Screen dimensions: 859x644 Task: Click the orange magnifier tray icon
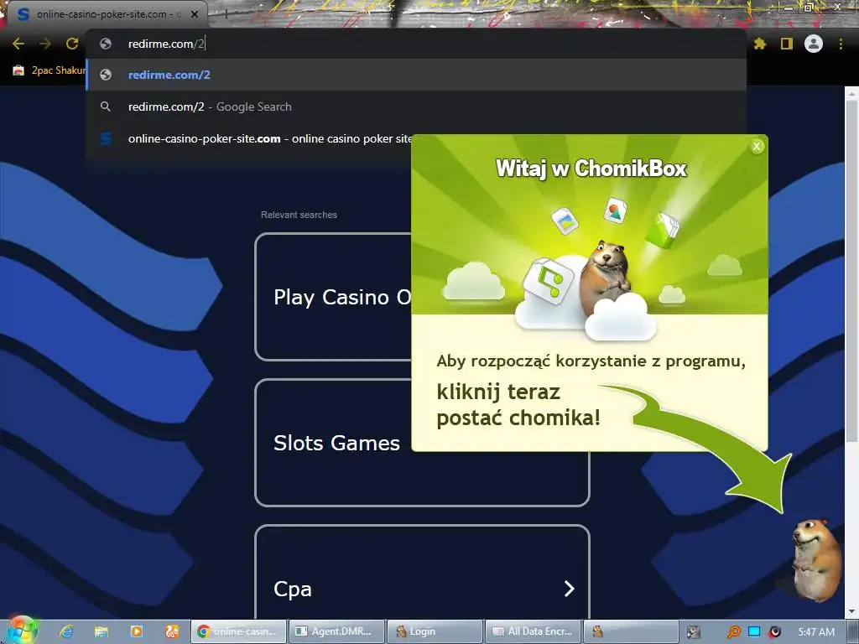pos(733,632)
